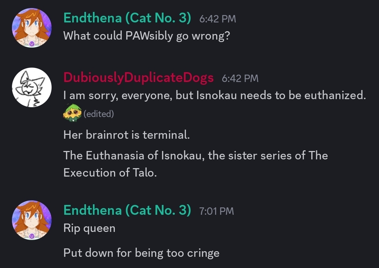This screenshot has width=379, height=268.
Task: Click the 6:42 PM timestamp beside DubiouslyDuplicateDogs
Action: click(x=240, y=78)
